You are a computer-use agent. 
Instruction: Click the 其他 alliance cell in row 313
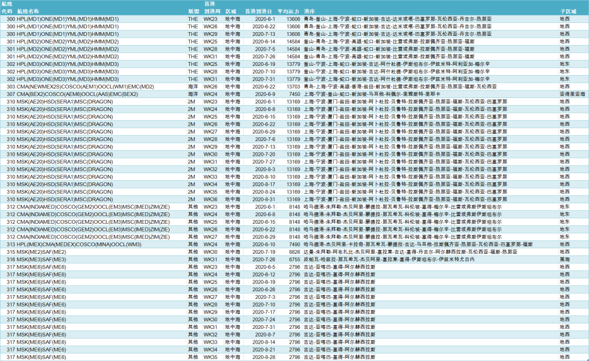(x=193, y=244)
